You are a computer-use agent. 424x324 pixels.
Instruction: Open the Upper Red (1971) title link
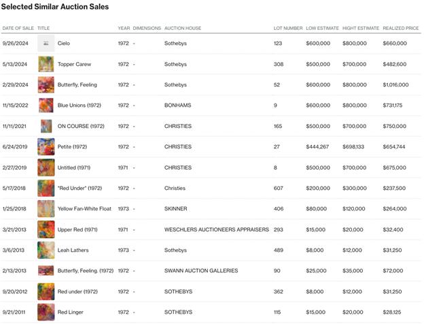point(77,229)
